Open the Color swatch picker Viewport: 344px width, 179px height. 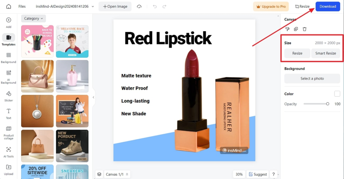(337, 94)
